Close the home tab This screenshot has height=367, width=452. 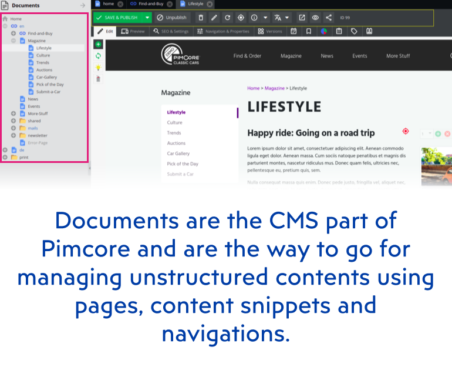tap(120, 4)
